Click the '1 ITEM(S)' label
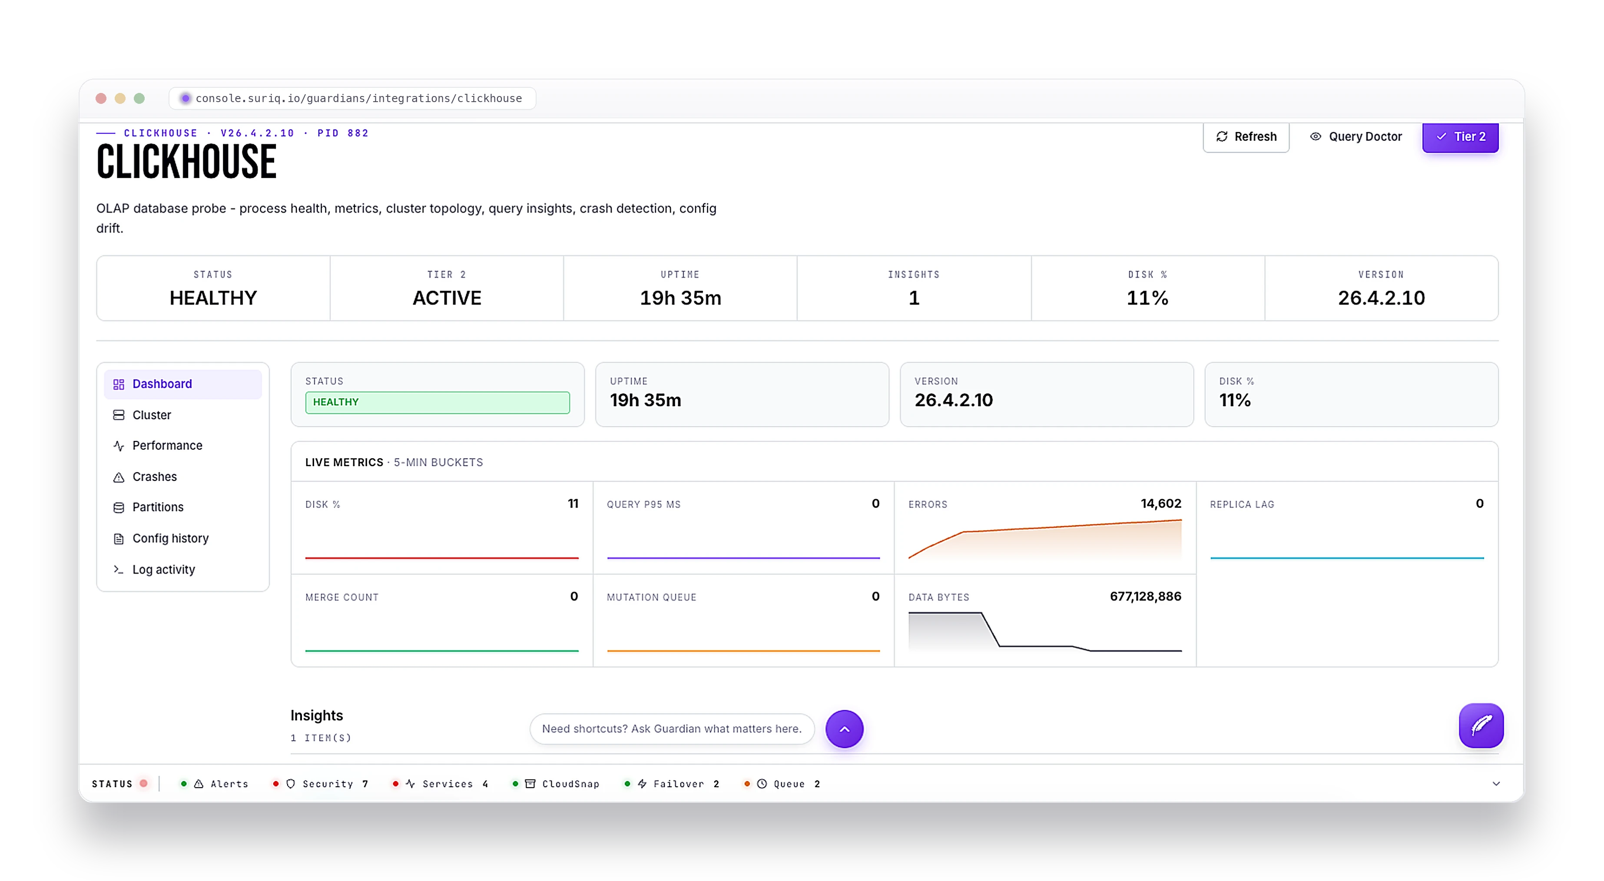Image resolution: width=1604 pixels, height=881 pixels. point(321,738)
